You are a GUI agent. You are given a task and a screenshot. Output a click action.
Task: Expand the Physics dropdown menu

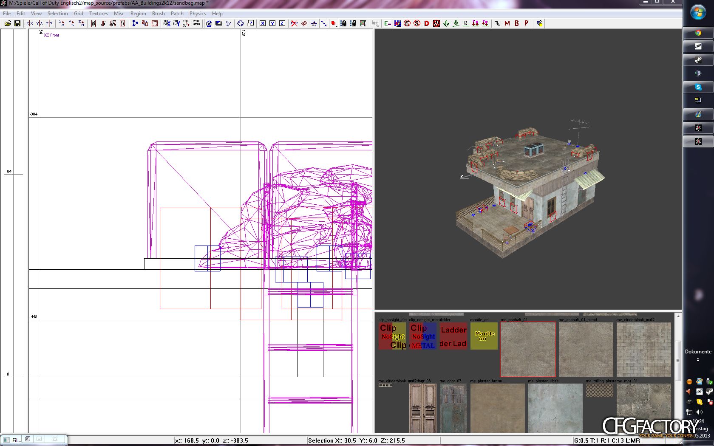(198, 14)
